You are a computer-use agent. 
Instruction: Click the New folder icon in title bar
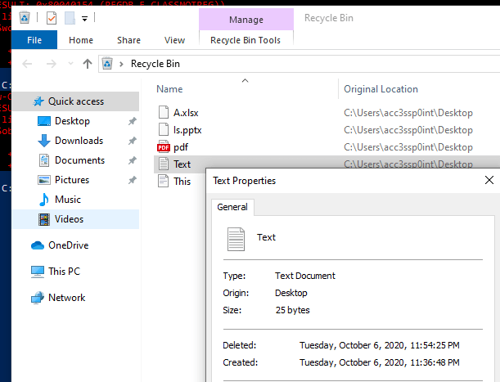point(70,18)
